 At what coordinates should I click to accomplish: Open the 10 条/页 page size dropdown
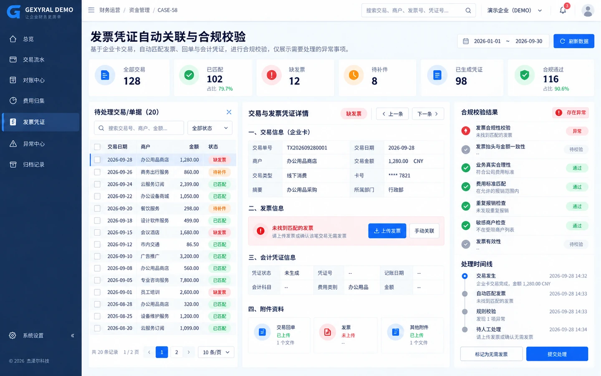216,352
